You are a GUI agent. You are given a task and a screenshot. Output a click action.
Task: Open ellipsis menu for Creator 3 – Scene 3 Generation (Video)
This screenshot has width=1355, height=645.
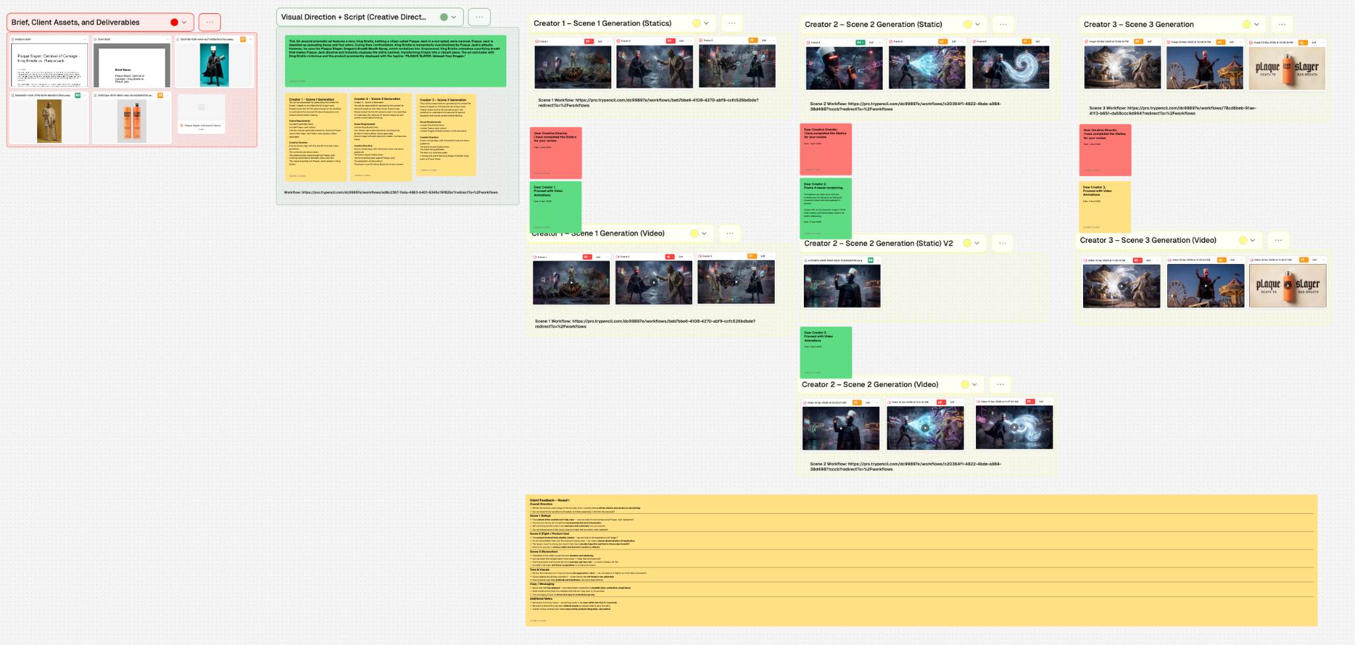click(1278, 240)
